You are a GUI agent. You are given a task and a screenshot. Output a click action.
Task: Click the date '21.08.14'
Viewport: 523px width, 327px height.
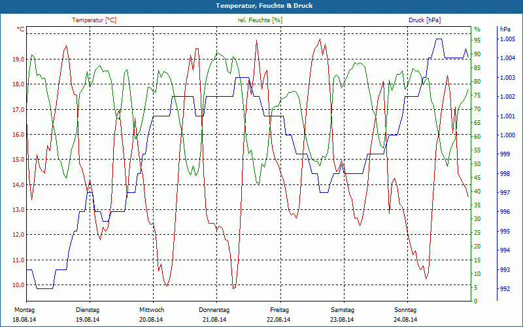pyautogui.click(x=214, y=320)
